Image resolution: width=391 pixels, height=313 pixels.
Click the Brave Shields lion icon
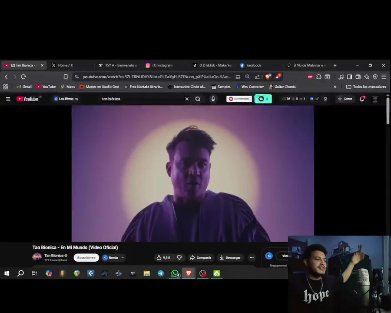pos(268,77)
